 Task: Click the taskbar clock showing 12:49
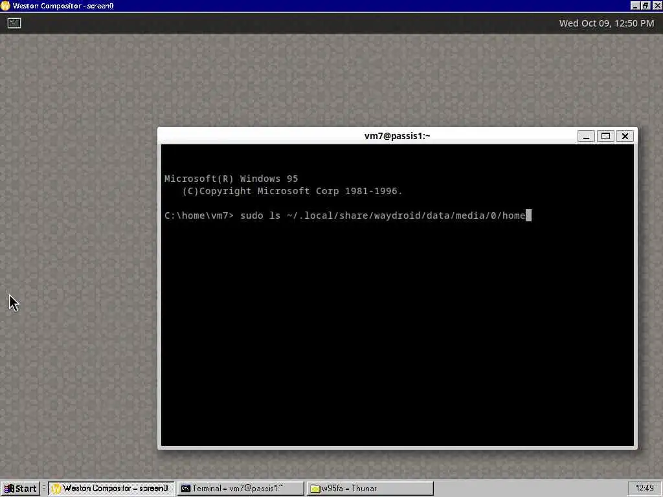pos(645,489)
